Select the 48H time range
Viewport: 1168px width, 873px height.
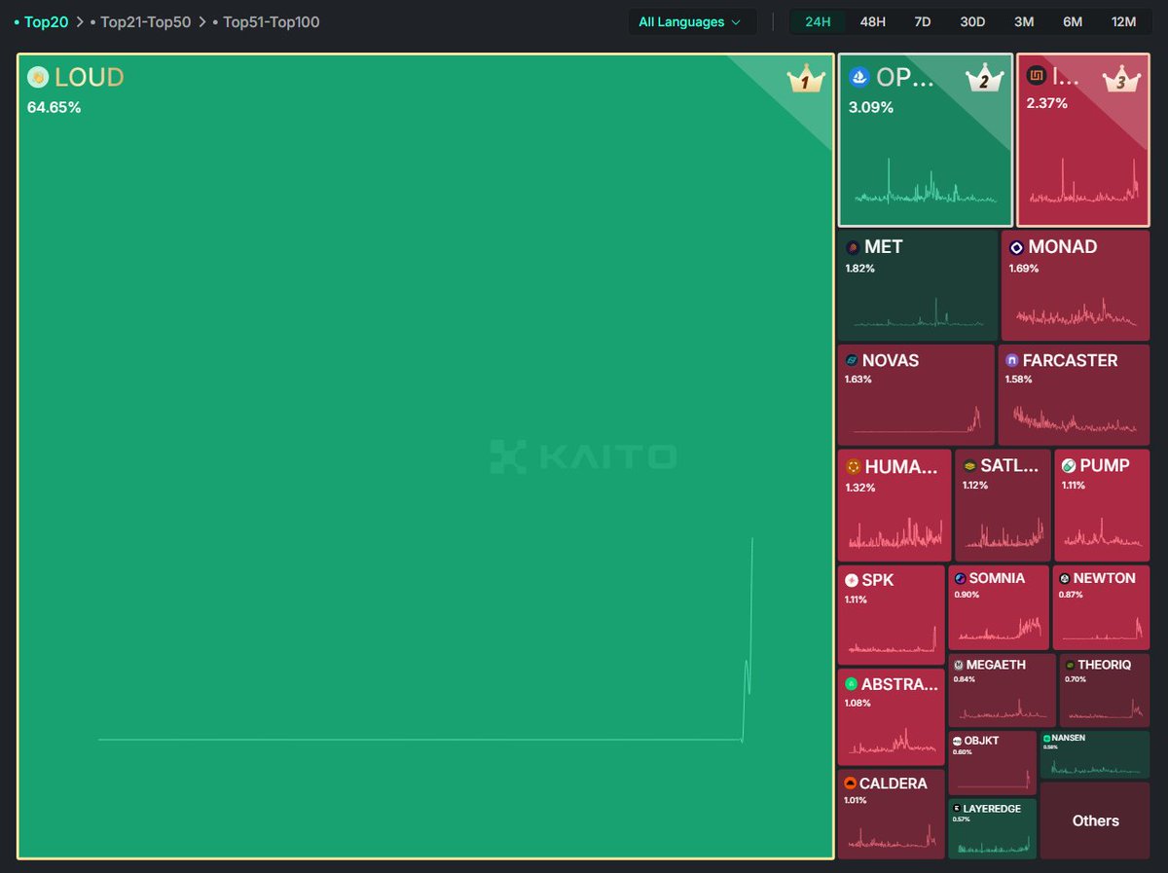(x=873, y=21)
